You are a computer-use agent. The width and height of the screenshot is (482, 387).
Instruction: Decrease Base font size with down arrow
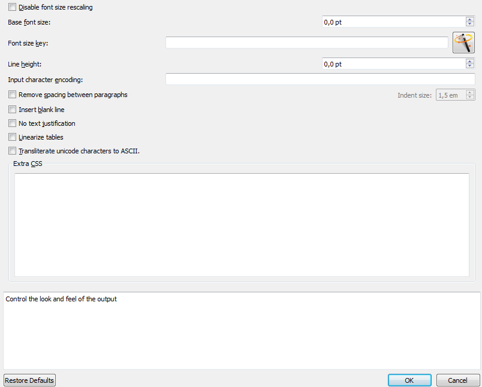pyautogui.click(x=469, y=24)
